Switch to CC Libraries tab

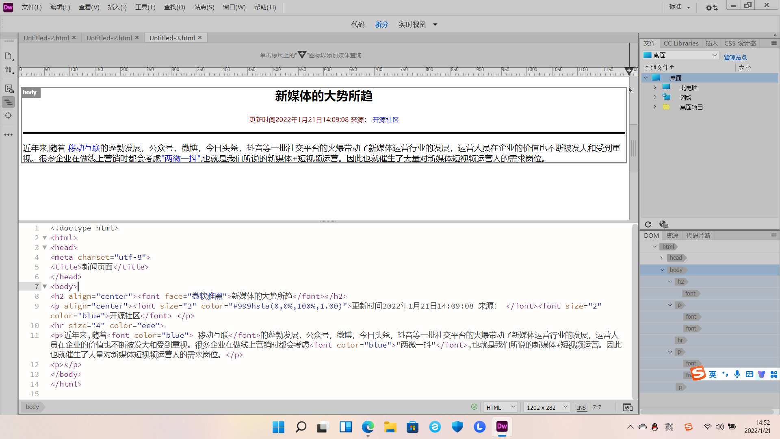pyautogui.click(x=681, y=43)
